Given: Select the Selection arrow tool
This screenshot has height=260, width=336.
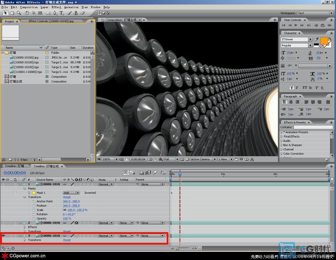Looking at the screenshot, I should 5,13.
